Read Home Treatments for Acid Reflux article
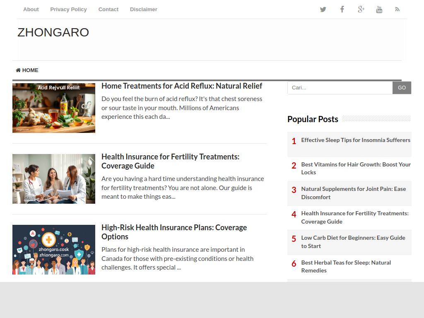Image resolution: width=424 pixels, height=318 pixels. [182, 86]
